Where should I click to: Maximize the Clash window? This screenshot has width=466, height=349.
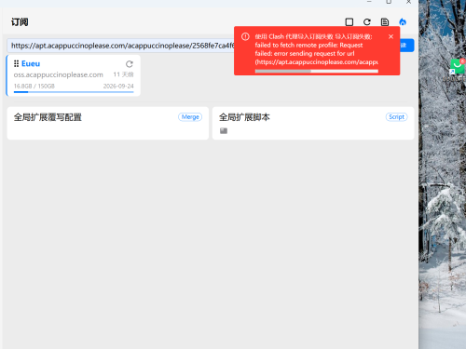tap(389, 2)
